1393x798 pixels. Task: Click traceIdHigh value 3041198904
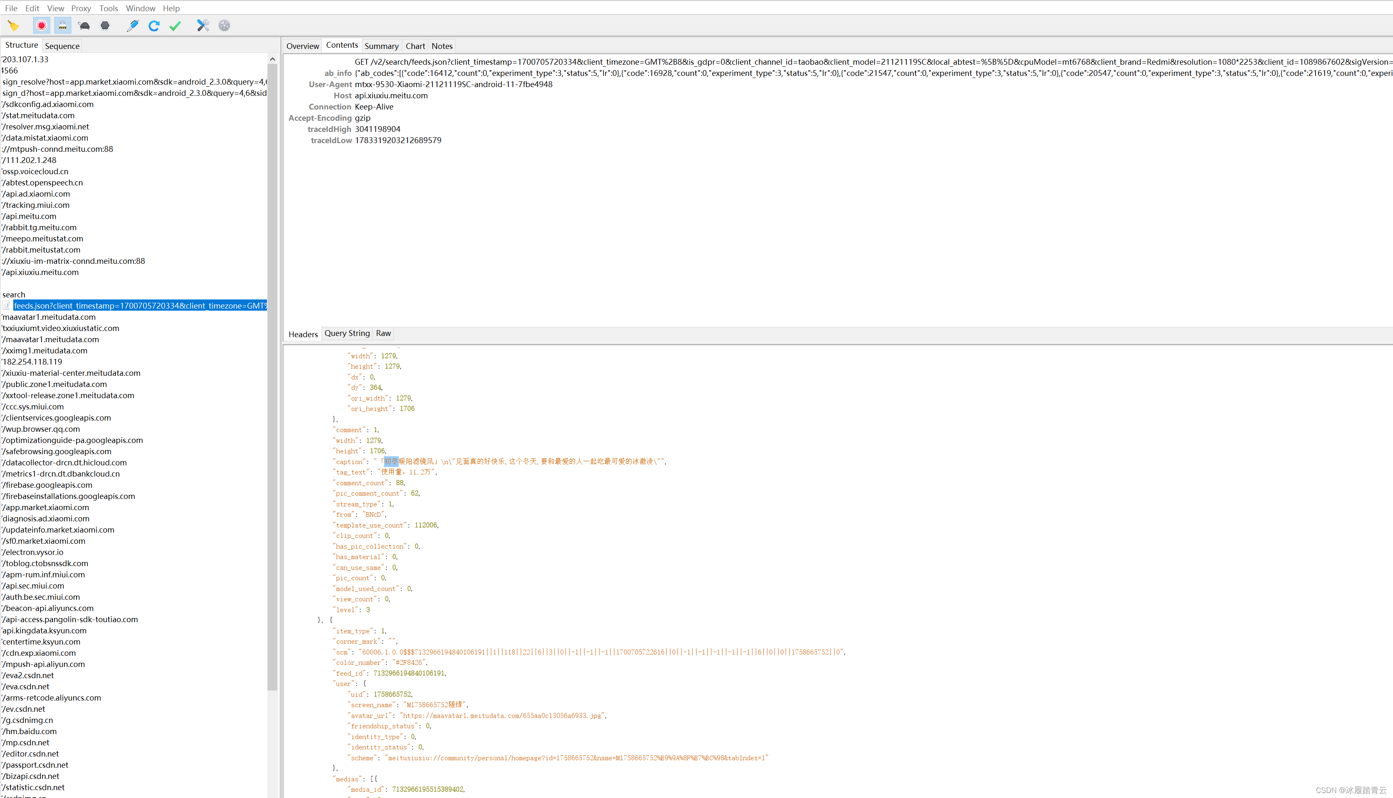coord(377,129)
